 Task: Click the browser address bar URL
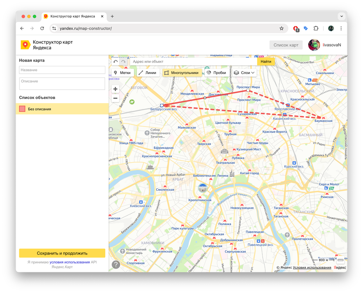click(x=86, y=28)
